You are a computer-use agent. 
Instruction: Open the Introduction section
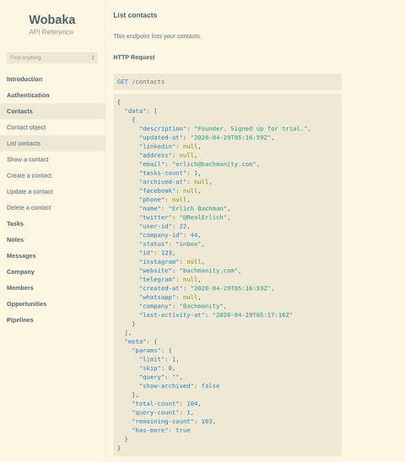[x=24, y=79]
